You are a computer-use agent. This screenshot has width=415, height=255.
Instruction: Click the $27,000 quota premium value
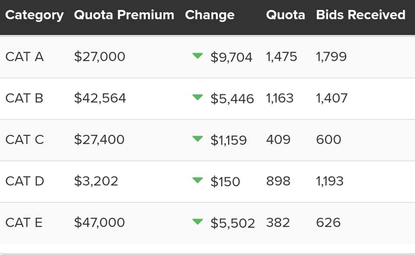point(99,57)
